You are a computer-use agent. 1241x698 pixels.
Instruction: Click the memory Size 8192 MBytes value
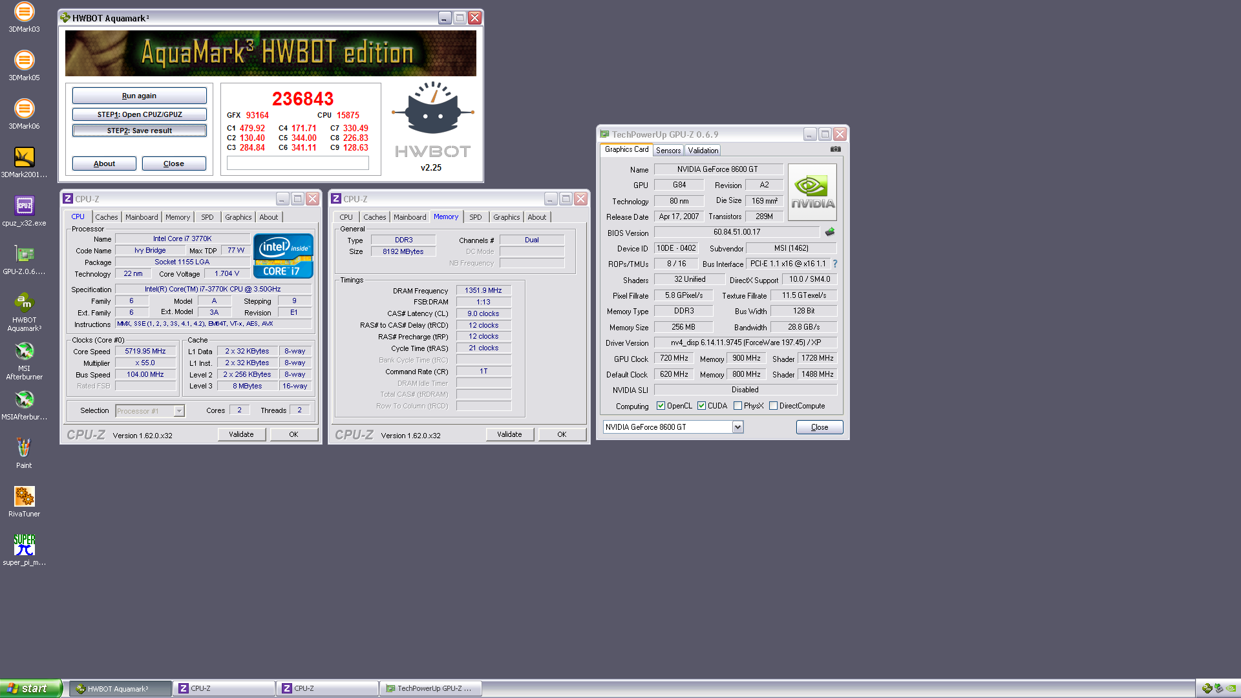coord(403,251)
